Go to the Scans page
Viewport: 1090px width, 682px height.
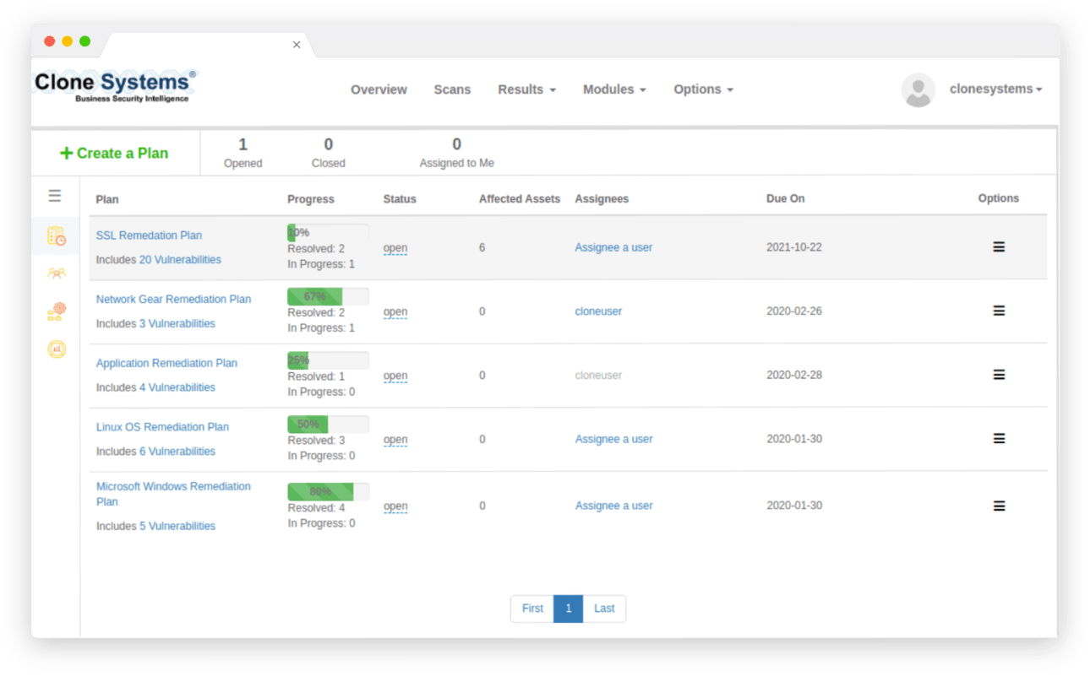pyautogui.click(x=452, y=89)
